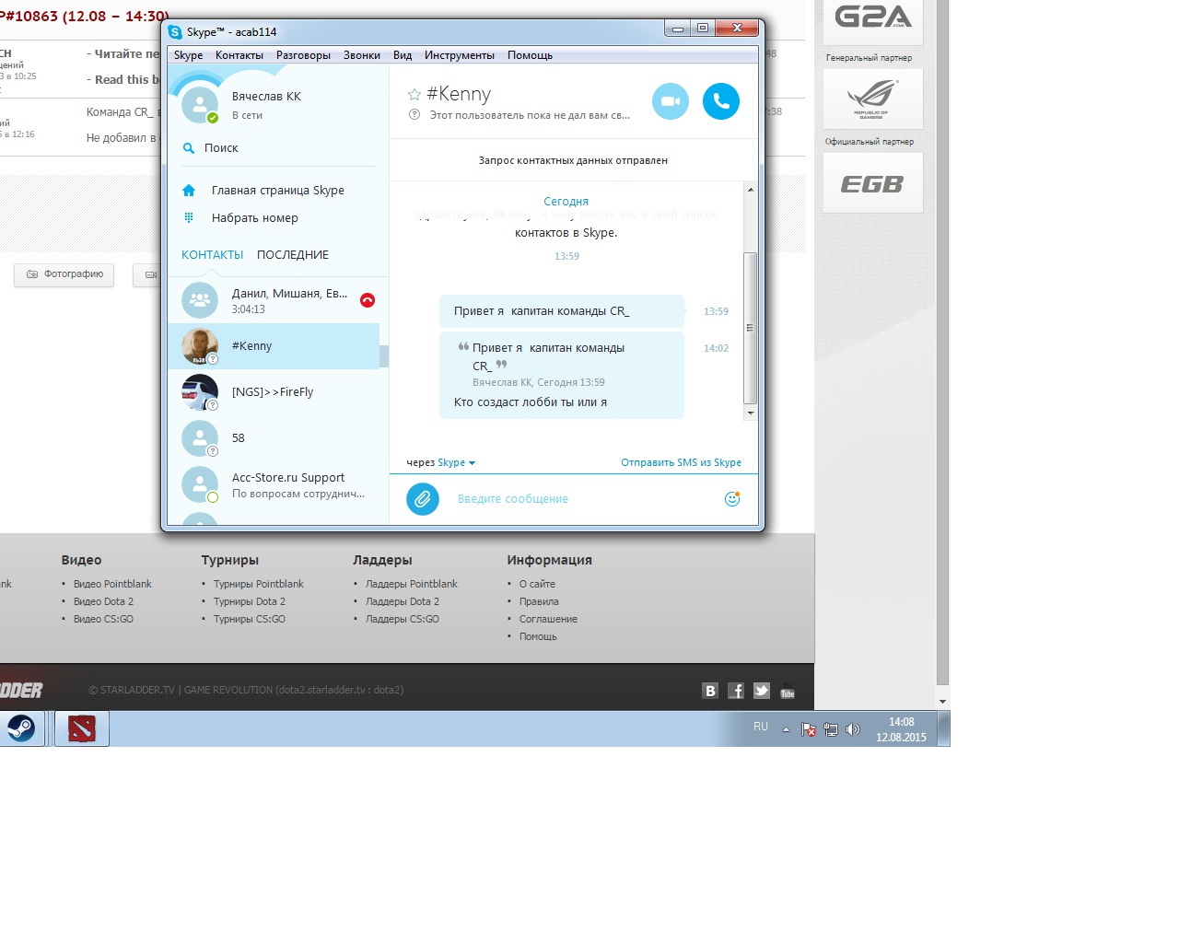Add #Kenny to favorites with the star

(414, 94)
